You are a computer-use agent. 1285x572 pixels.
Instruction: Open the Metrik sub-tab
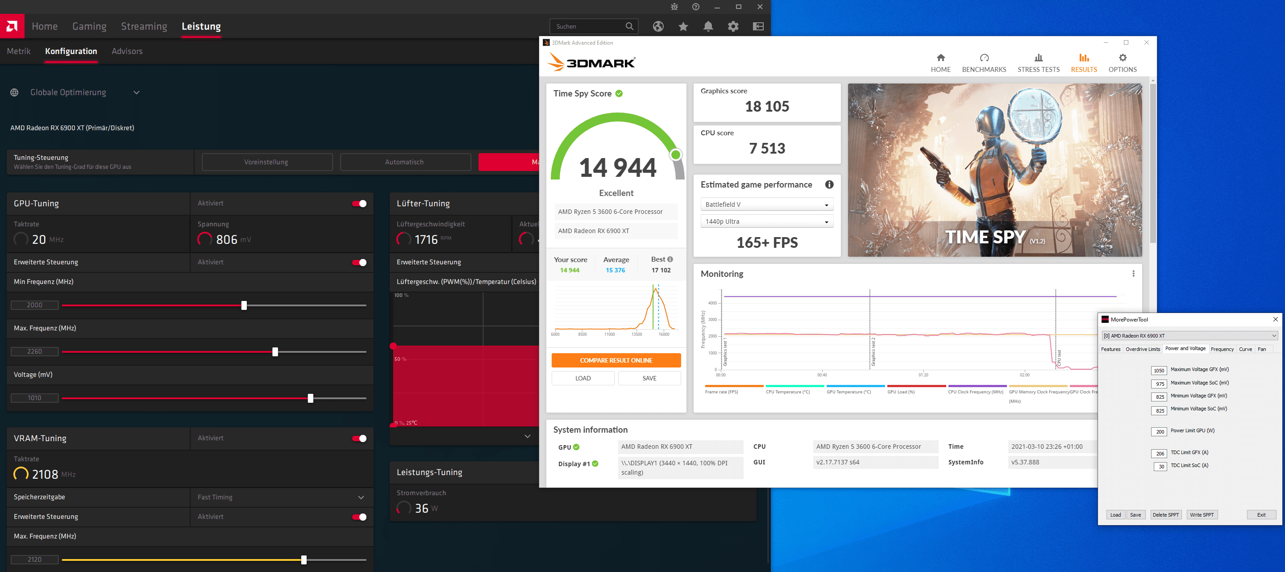coord(19,51)
